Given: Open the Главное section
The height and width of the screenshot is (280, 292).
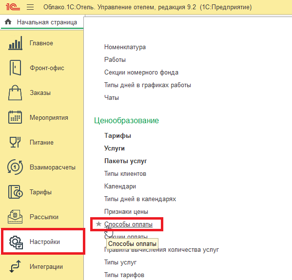Looking at the screenshot, I should click(x=42, y=43).
